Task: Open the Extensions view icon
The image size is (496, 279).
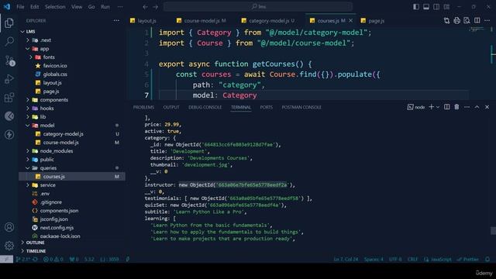Action: pyautogui.click(x=9, y=98)
